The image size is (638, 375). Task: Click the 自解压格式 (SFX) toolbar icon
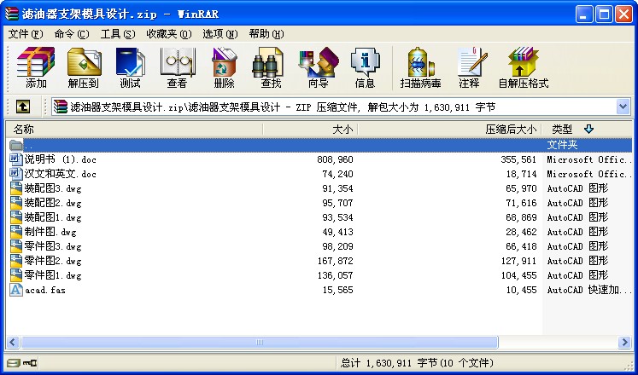click(x=524, y=62)
